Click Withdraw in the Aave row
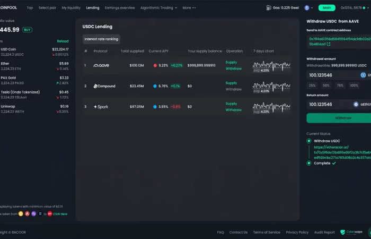The width and height of the screenshot is (371, 239). pyautogui.click(x=234, y=69)
